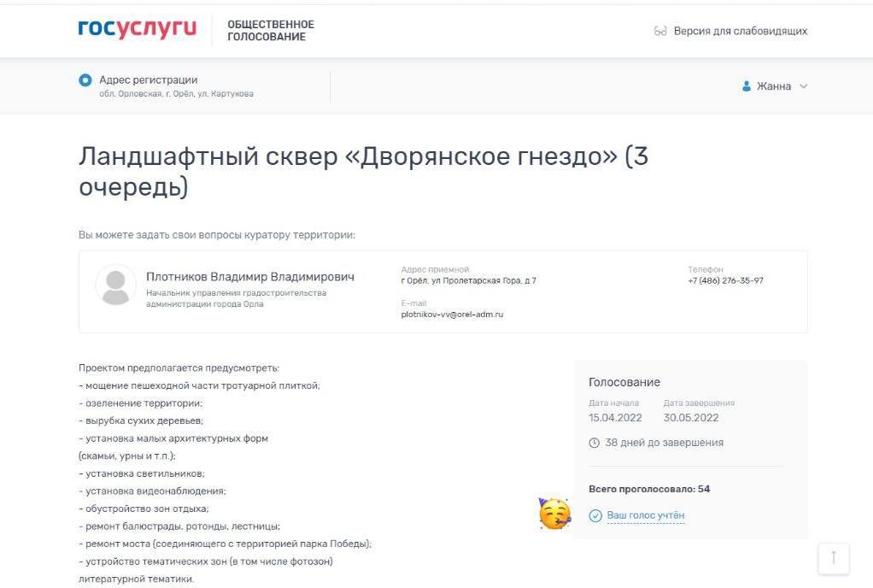Click the clock icon near days remaining
Image resolution: width=873 pixels, height=588 pixels.
tap(594, 444)
